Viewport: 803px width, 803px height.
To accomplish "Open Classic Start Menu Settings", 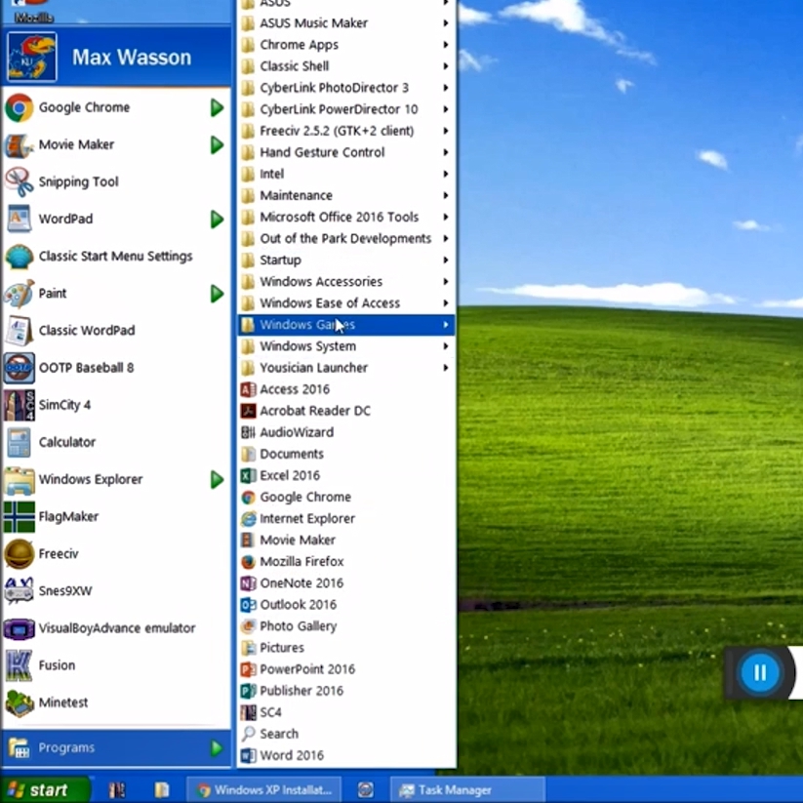I will point(116,256).
